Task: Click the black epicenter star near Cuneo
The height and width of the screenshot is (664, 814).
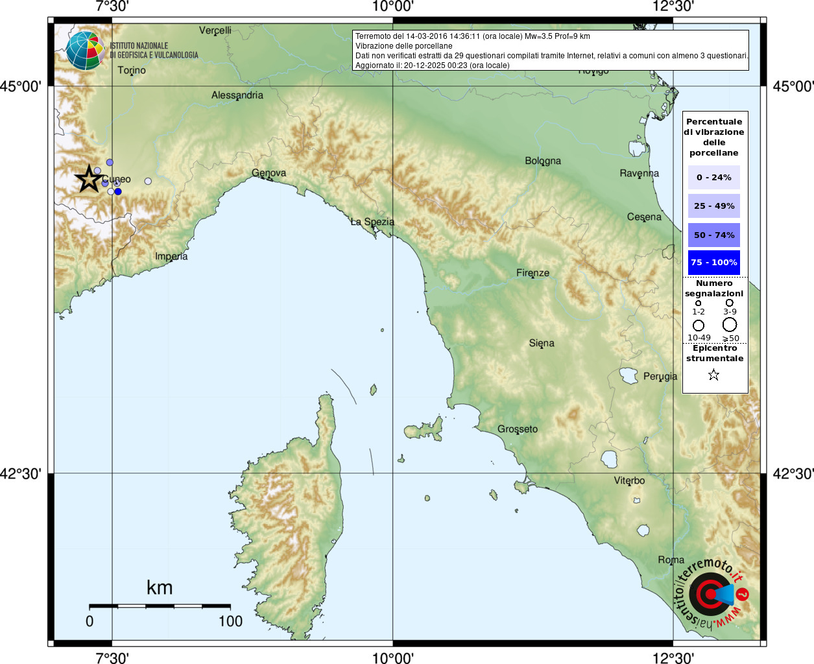Action: 89,178
